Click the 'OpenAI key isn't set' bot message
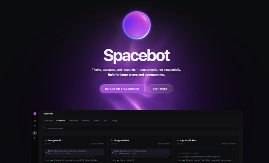The image size is (269, 163). click(x=209, y=161)
